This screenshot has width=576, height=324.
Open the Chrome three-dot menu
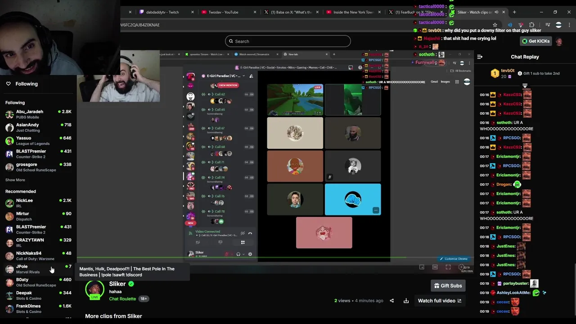click(569, 25)
